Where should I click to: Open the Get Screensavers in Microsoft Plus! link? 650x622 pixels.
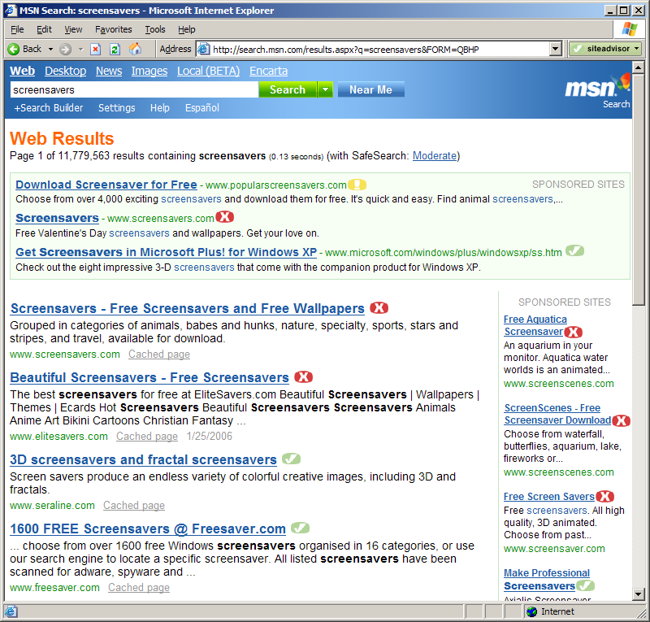166,252
